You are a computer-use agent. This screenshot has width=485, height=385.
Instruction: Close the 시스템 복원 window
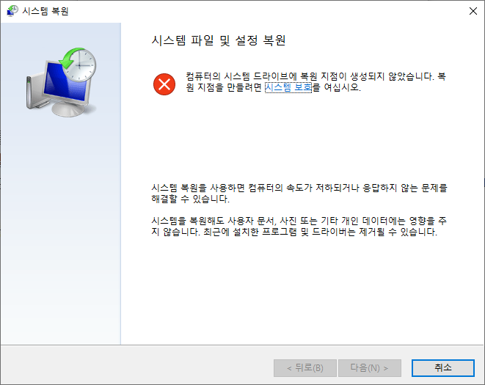[x=473, y=11]
